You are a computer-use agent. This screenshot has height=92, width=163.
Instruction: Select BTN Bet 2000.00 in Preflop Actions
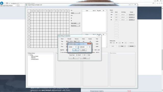point(35,59)
